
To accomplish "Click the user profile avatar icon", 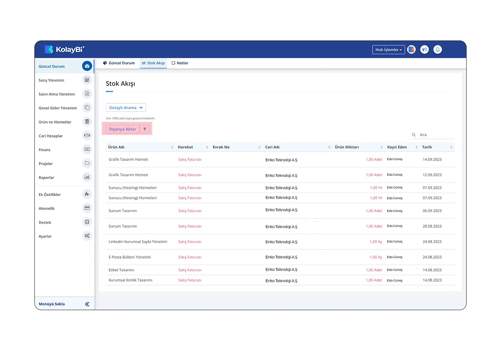I will [x=411, y=50].
